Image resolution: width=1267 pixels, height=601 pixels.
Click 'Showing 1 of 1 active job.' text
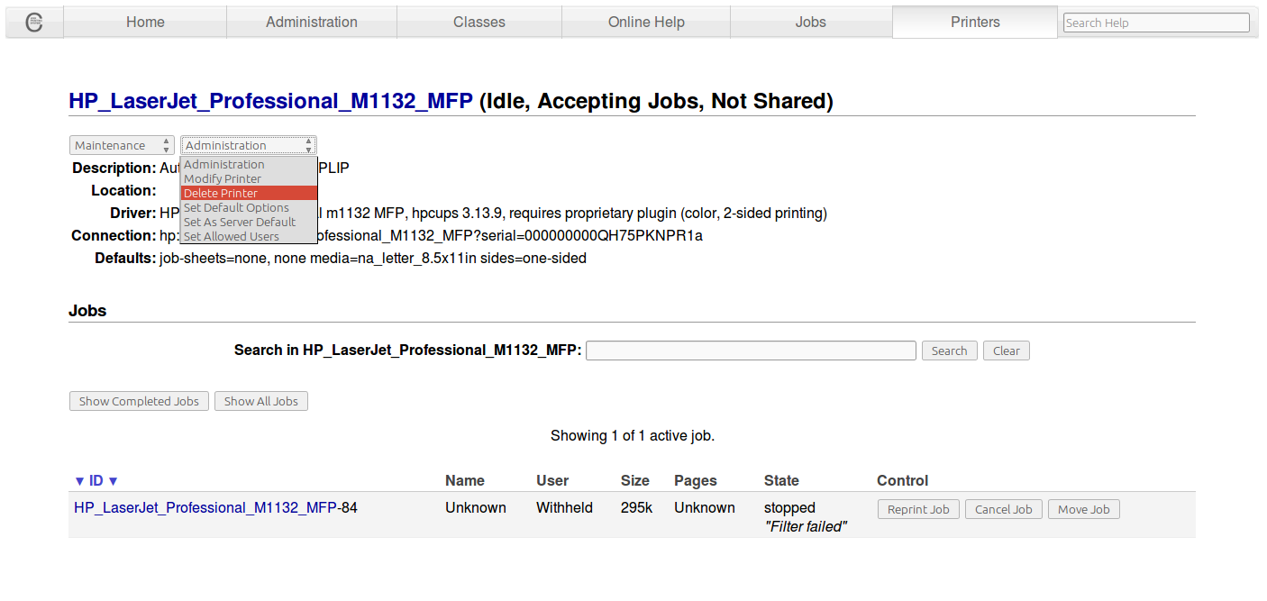[633, 435]
